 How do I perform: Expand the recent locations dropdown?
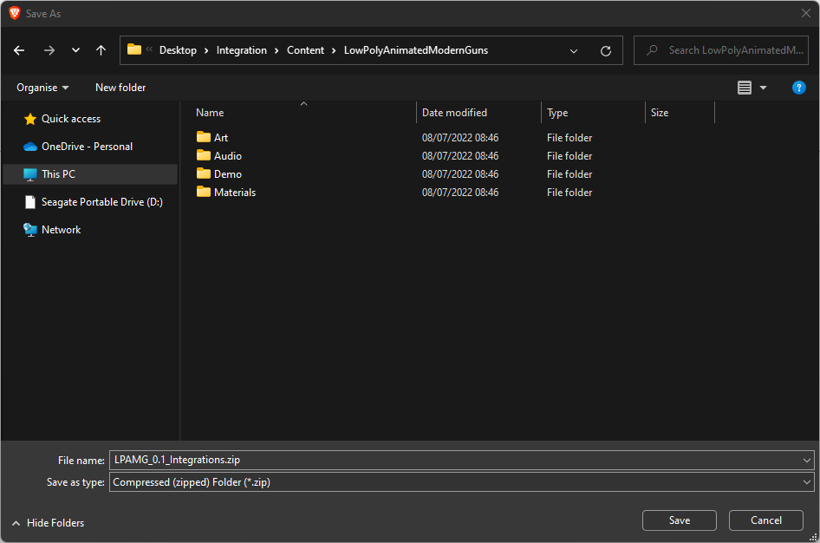[x=75, y=50]
